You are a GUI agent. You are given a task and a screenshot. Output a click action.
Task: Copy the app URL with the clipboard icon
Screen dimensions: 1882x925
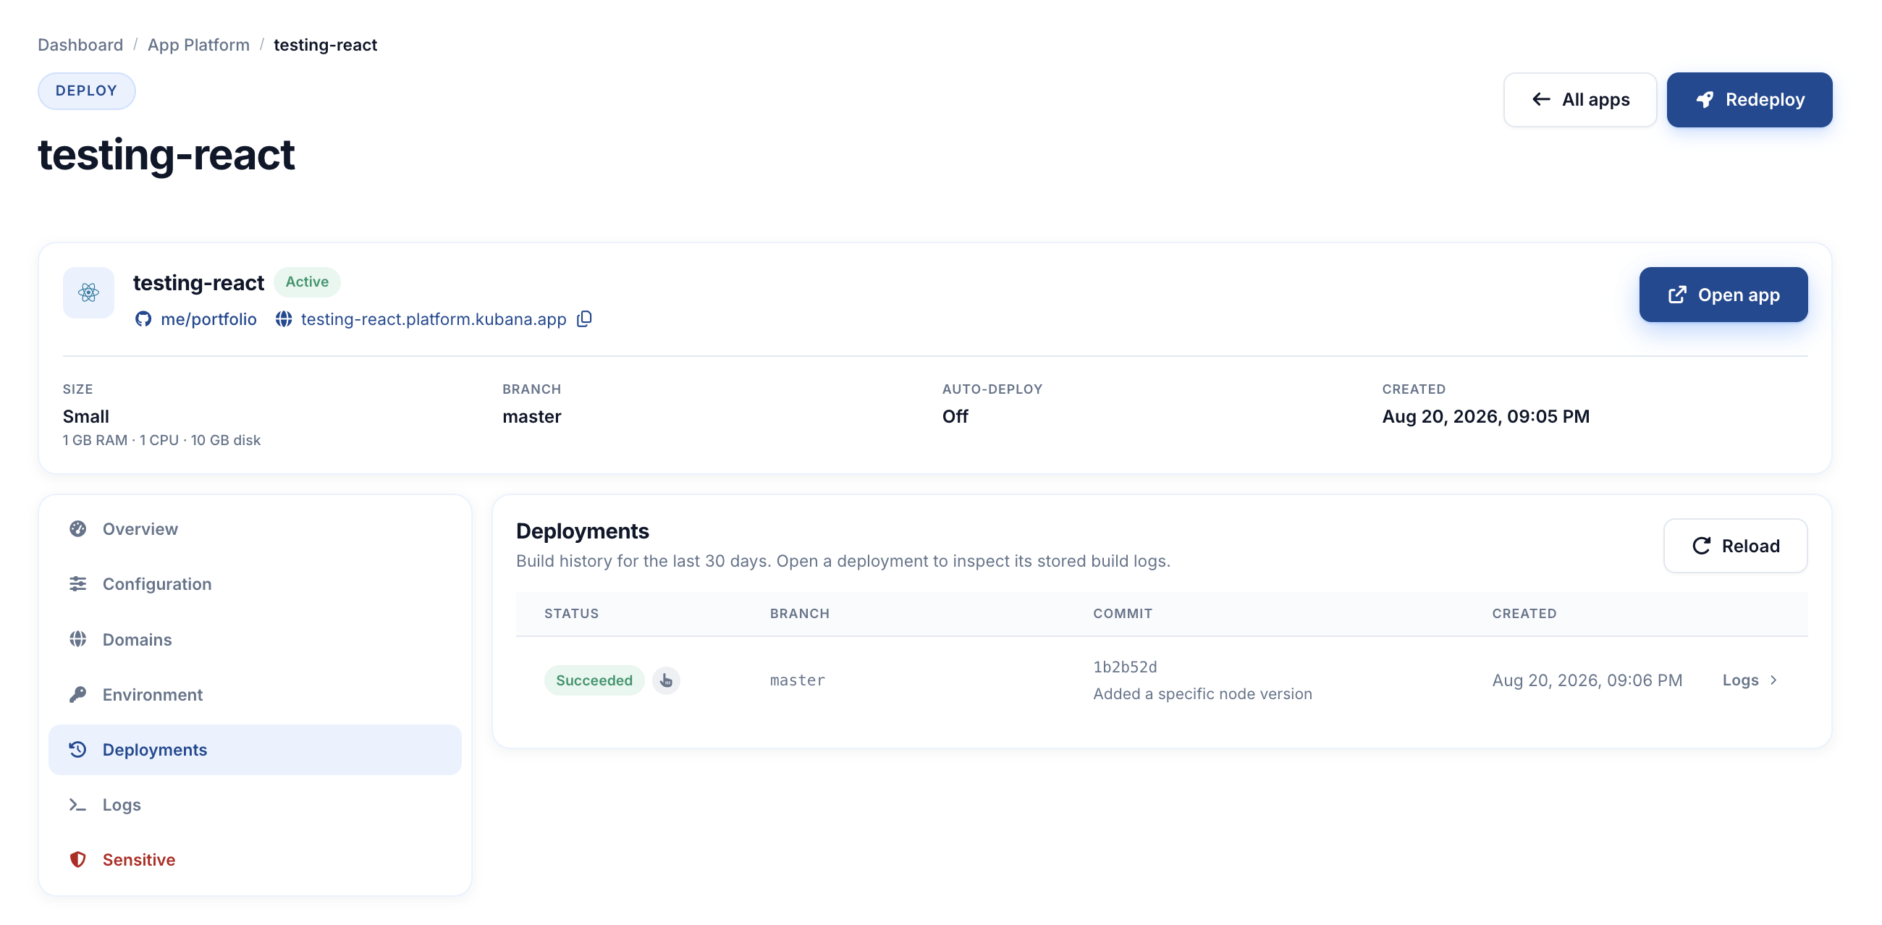click(x=584, y=318)
